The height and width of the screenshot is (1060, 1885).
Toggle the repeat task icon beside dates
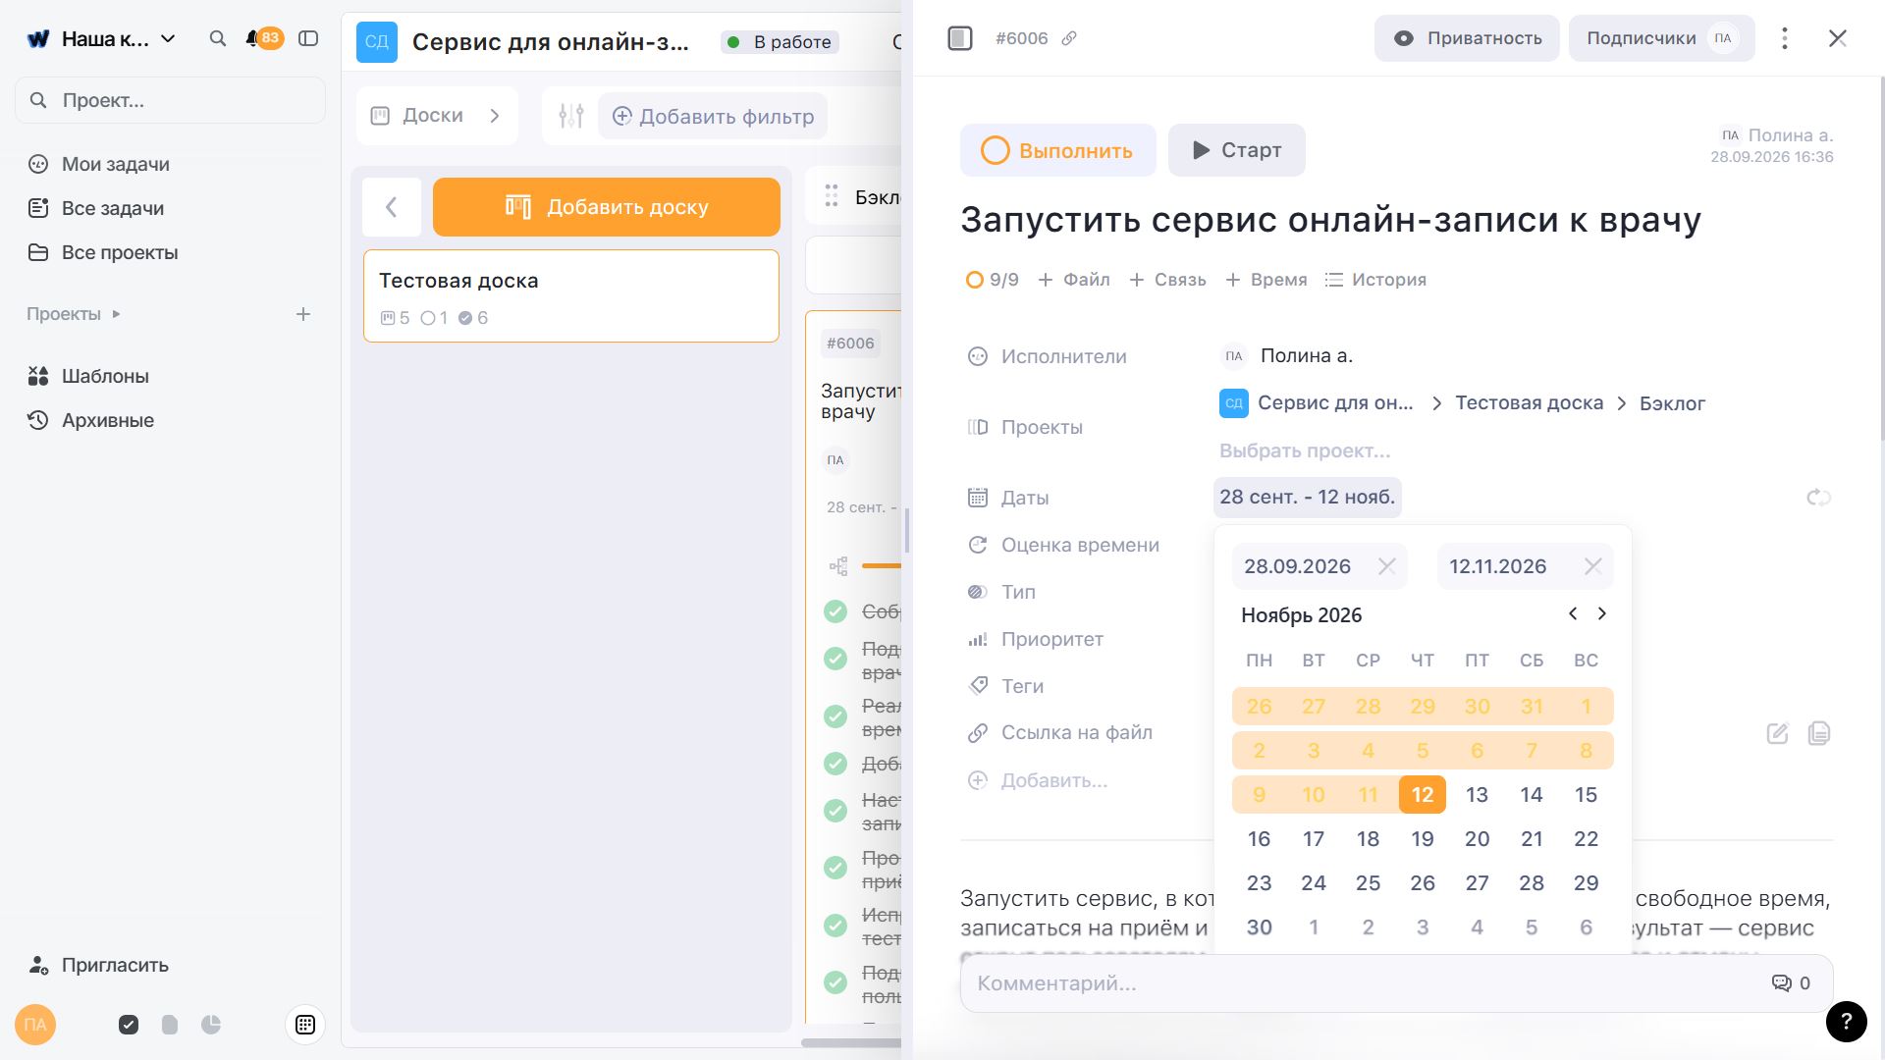point(1818,498)
